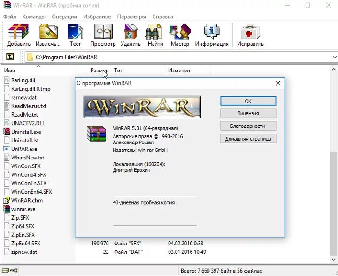Viewport: 338px width, 276px height.
Task: Sort files by Изменён column header
Action: point(187,71)
